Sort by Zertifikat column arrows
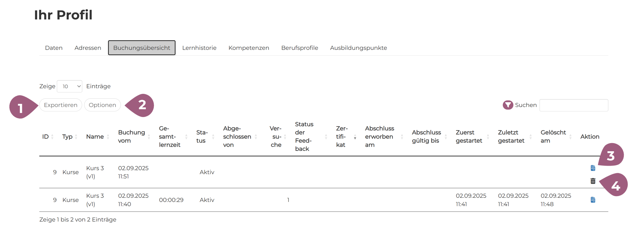 (355, 137)
